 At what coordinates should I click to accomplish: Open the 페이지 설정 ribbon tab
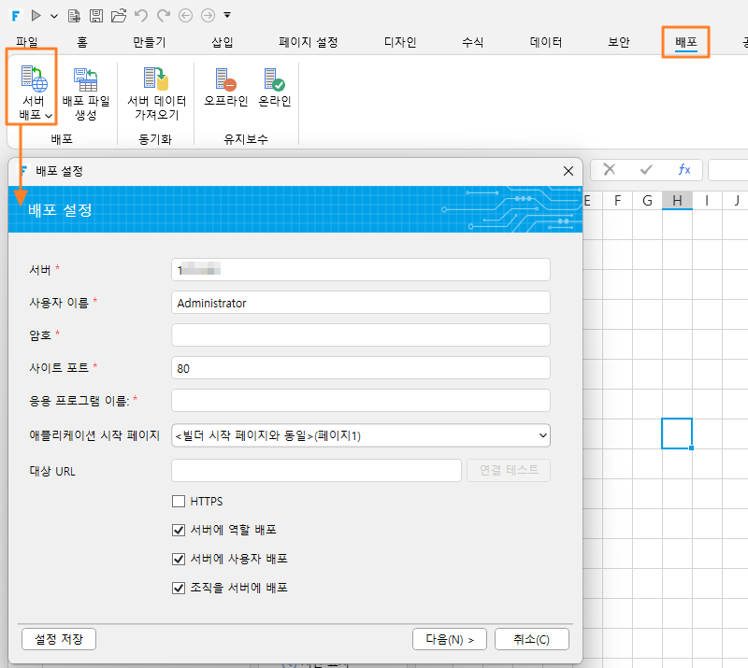309,42
